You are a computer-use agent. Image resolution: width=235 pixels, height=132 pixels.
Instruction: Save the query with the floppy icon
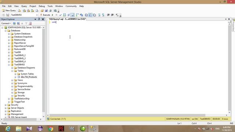point(46,11)
